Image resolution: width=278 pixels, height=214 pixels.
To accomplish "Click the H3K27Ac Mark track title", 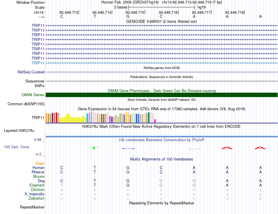I will point(162,127).
